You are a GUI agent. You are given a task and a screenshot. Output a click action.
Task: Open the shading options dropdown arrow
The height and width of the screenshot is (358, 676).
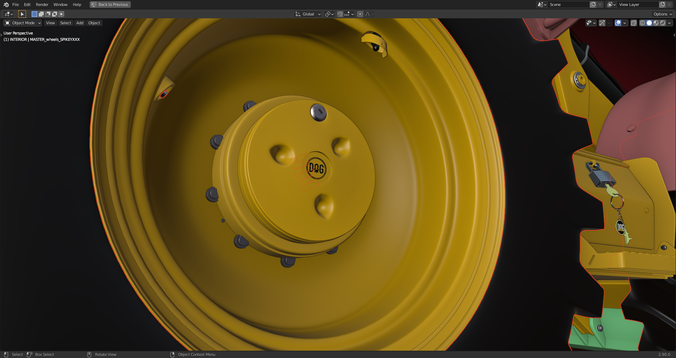pyautogui.click(x=669, y=23)
